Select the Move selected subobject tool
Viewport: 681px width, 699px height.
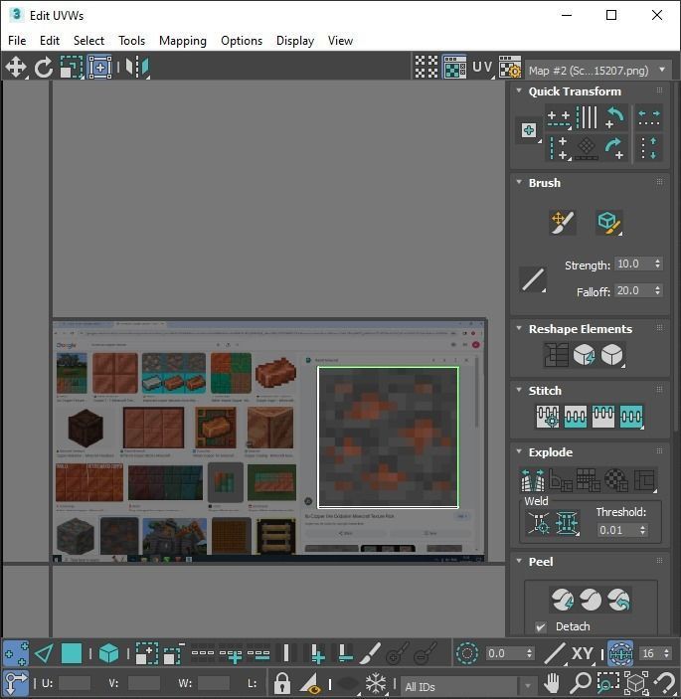[x=16, y=68]
